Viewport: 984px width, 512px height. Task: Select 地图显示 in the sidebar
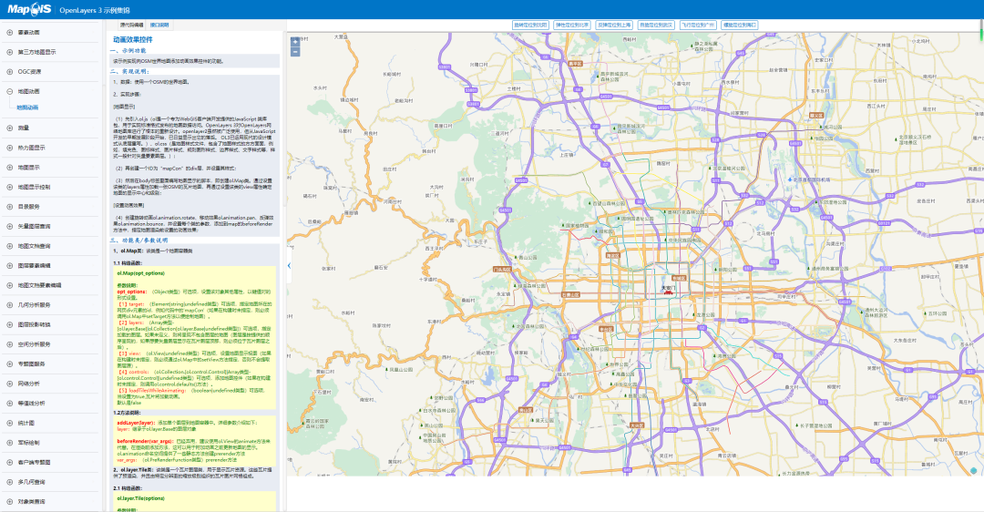coord(29,168)
